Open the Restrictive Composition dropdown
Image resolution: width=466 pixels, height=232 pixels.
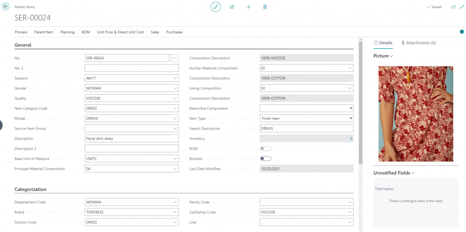(x=306, y=108)
